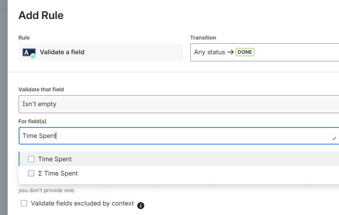Click the info icon beside excluded context option
The image size is (339, 215).
pos(141,205)
